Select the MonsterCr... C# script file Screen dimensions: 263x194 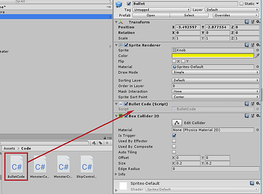click(63, 167)
